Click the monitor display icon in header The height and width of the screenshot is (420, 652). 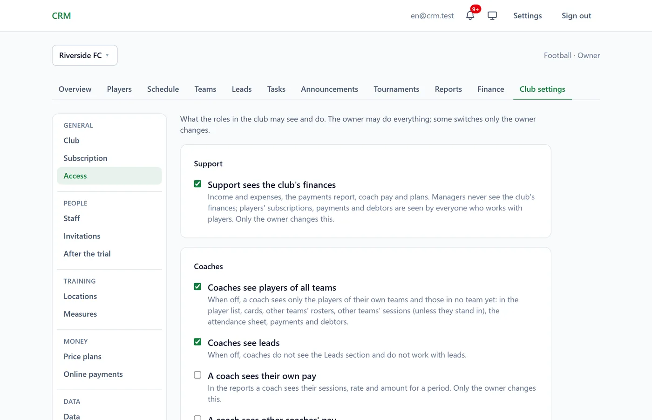coord(492,15)
